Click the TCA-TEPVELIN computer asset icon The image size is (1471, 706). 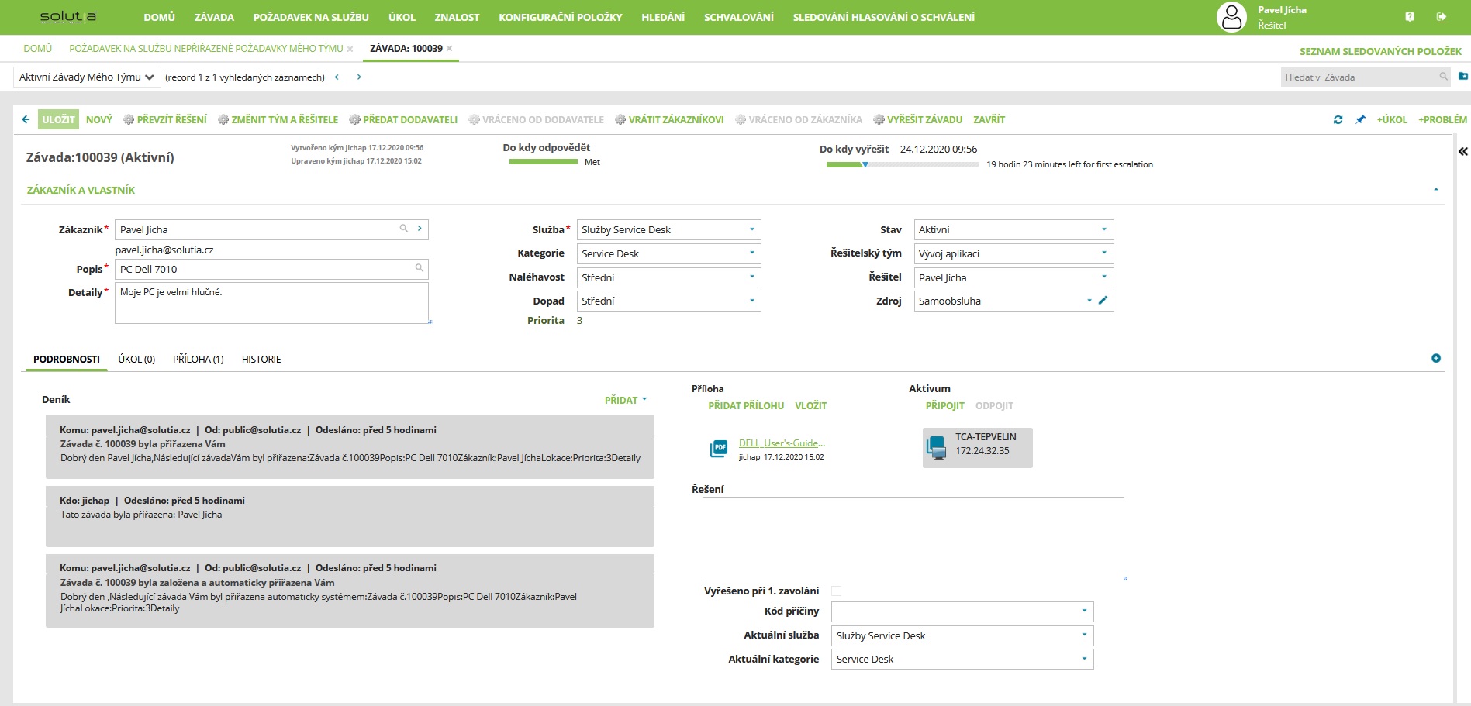[937, 447]
